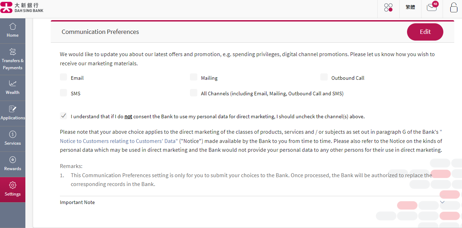Tick the Outbound Call checkbox
Viewport: 462px width, 228px height.
pyautogui.click(x=324, y=77)
